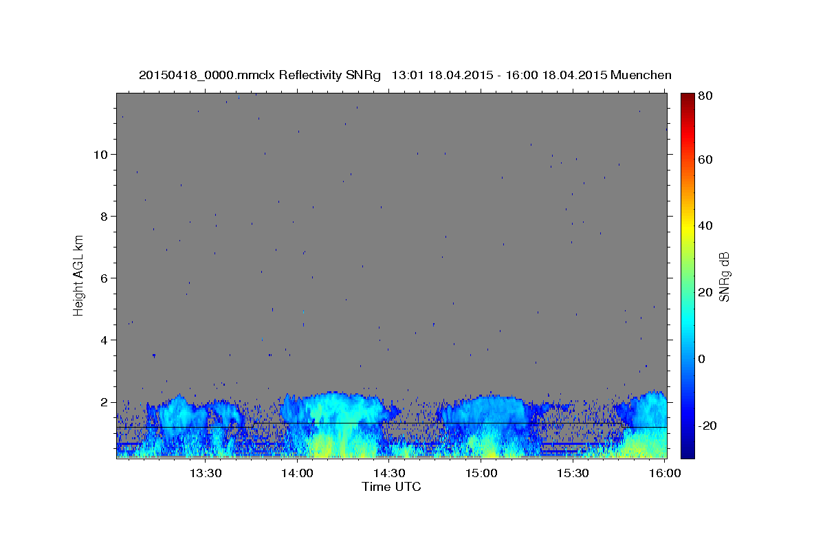
Task: Click the colorbar value label 40
Action: [x=705, y=225]
